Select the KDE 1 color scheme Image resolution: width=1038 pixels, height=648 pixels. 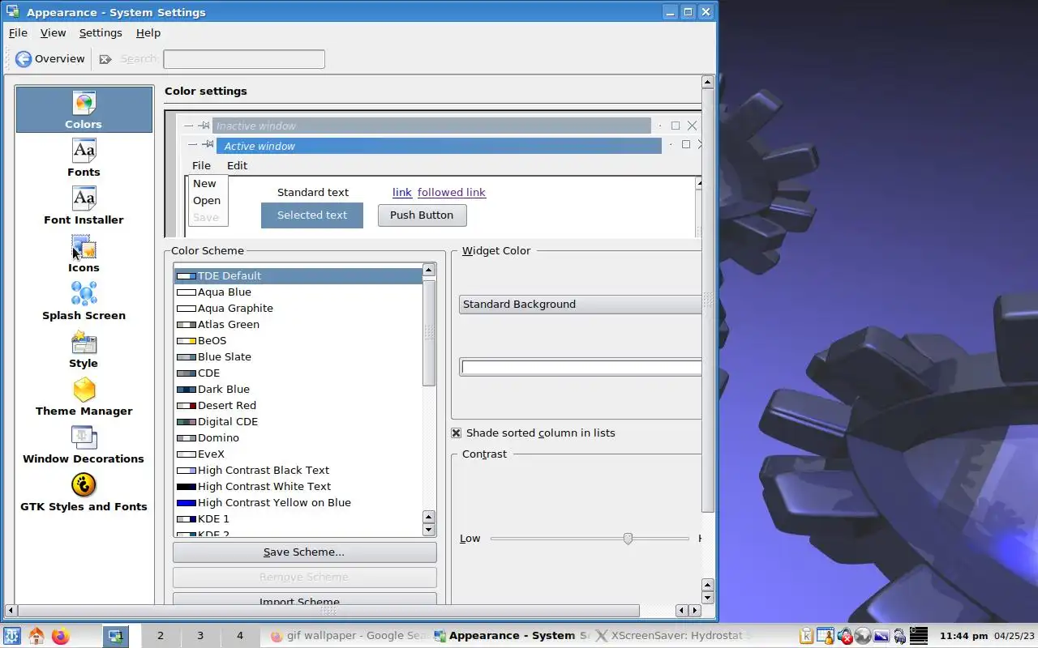[298, 519]
